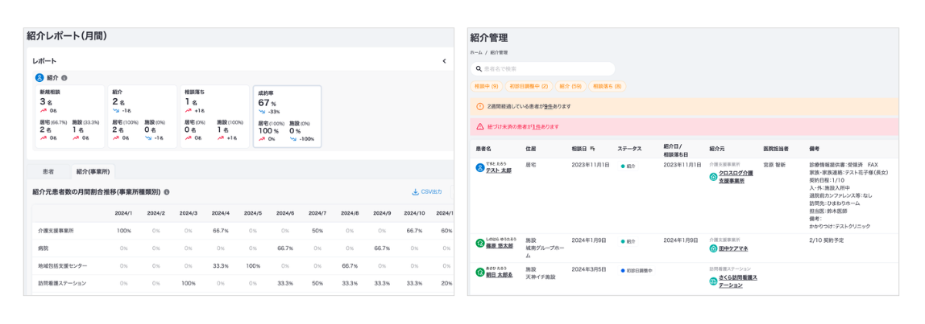Open patient 朝日 太郎丸 link
925x324 pixels.
click(499, 274)
